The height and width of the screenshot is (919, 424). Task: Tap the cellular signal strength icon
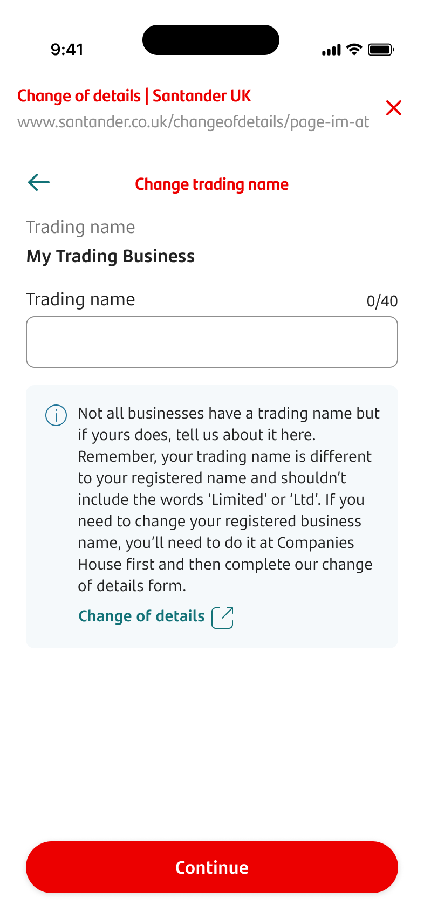pyautogui.click(x=331, y=50)
